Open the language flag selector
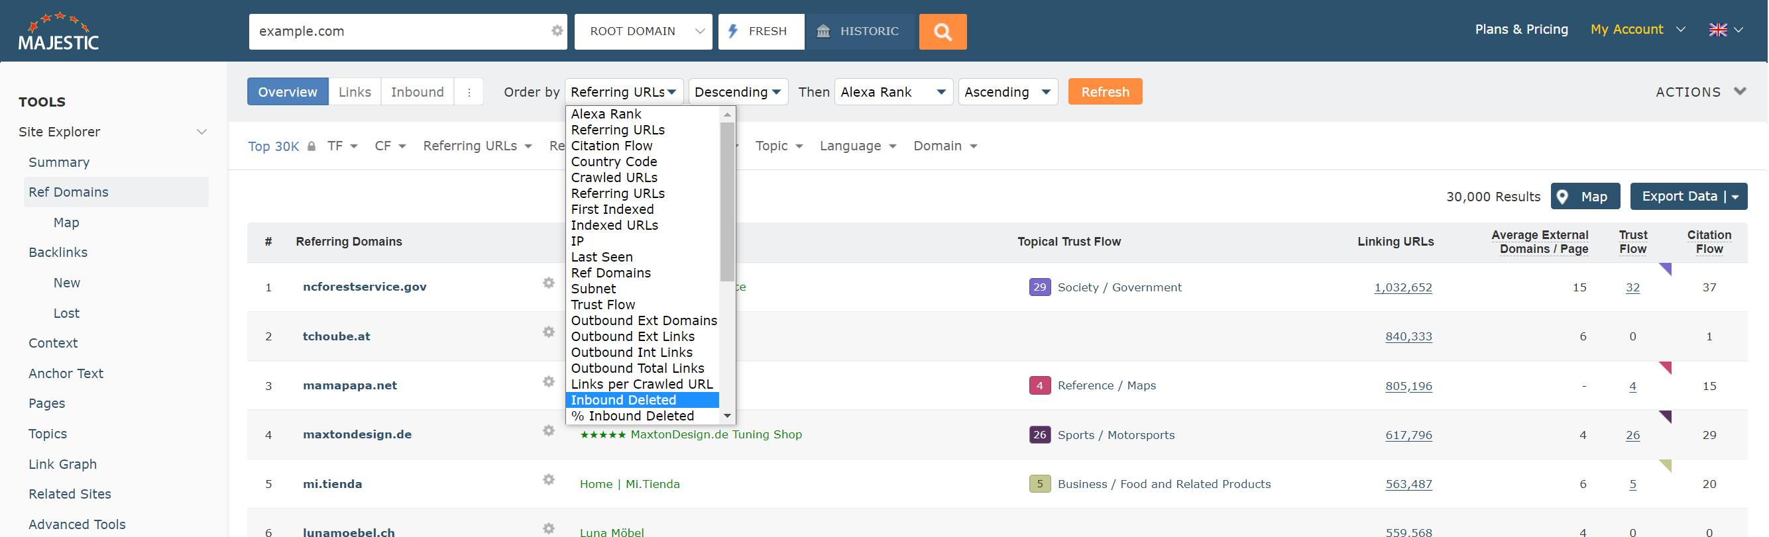 (x=1725, y=30)
